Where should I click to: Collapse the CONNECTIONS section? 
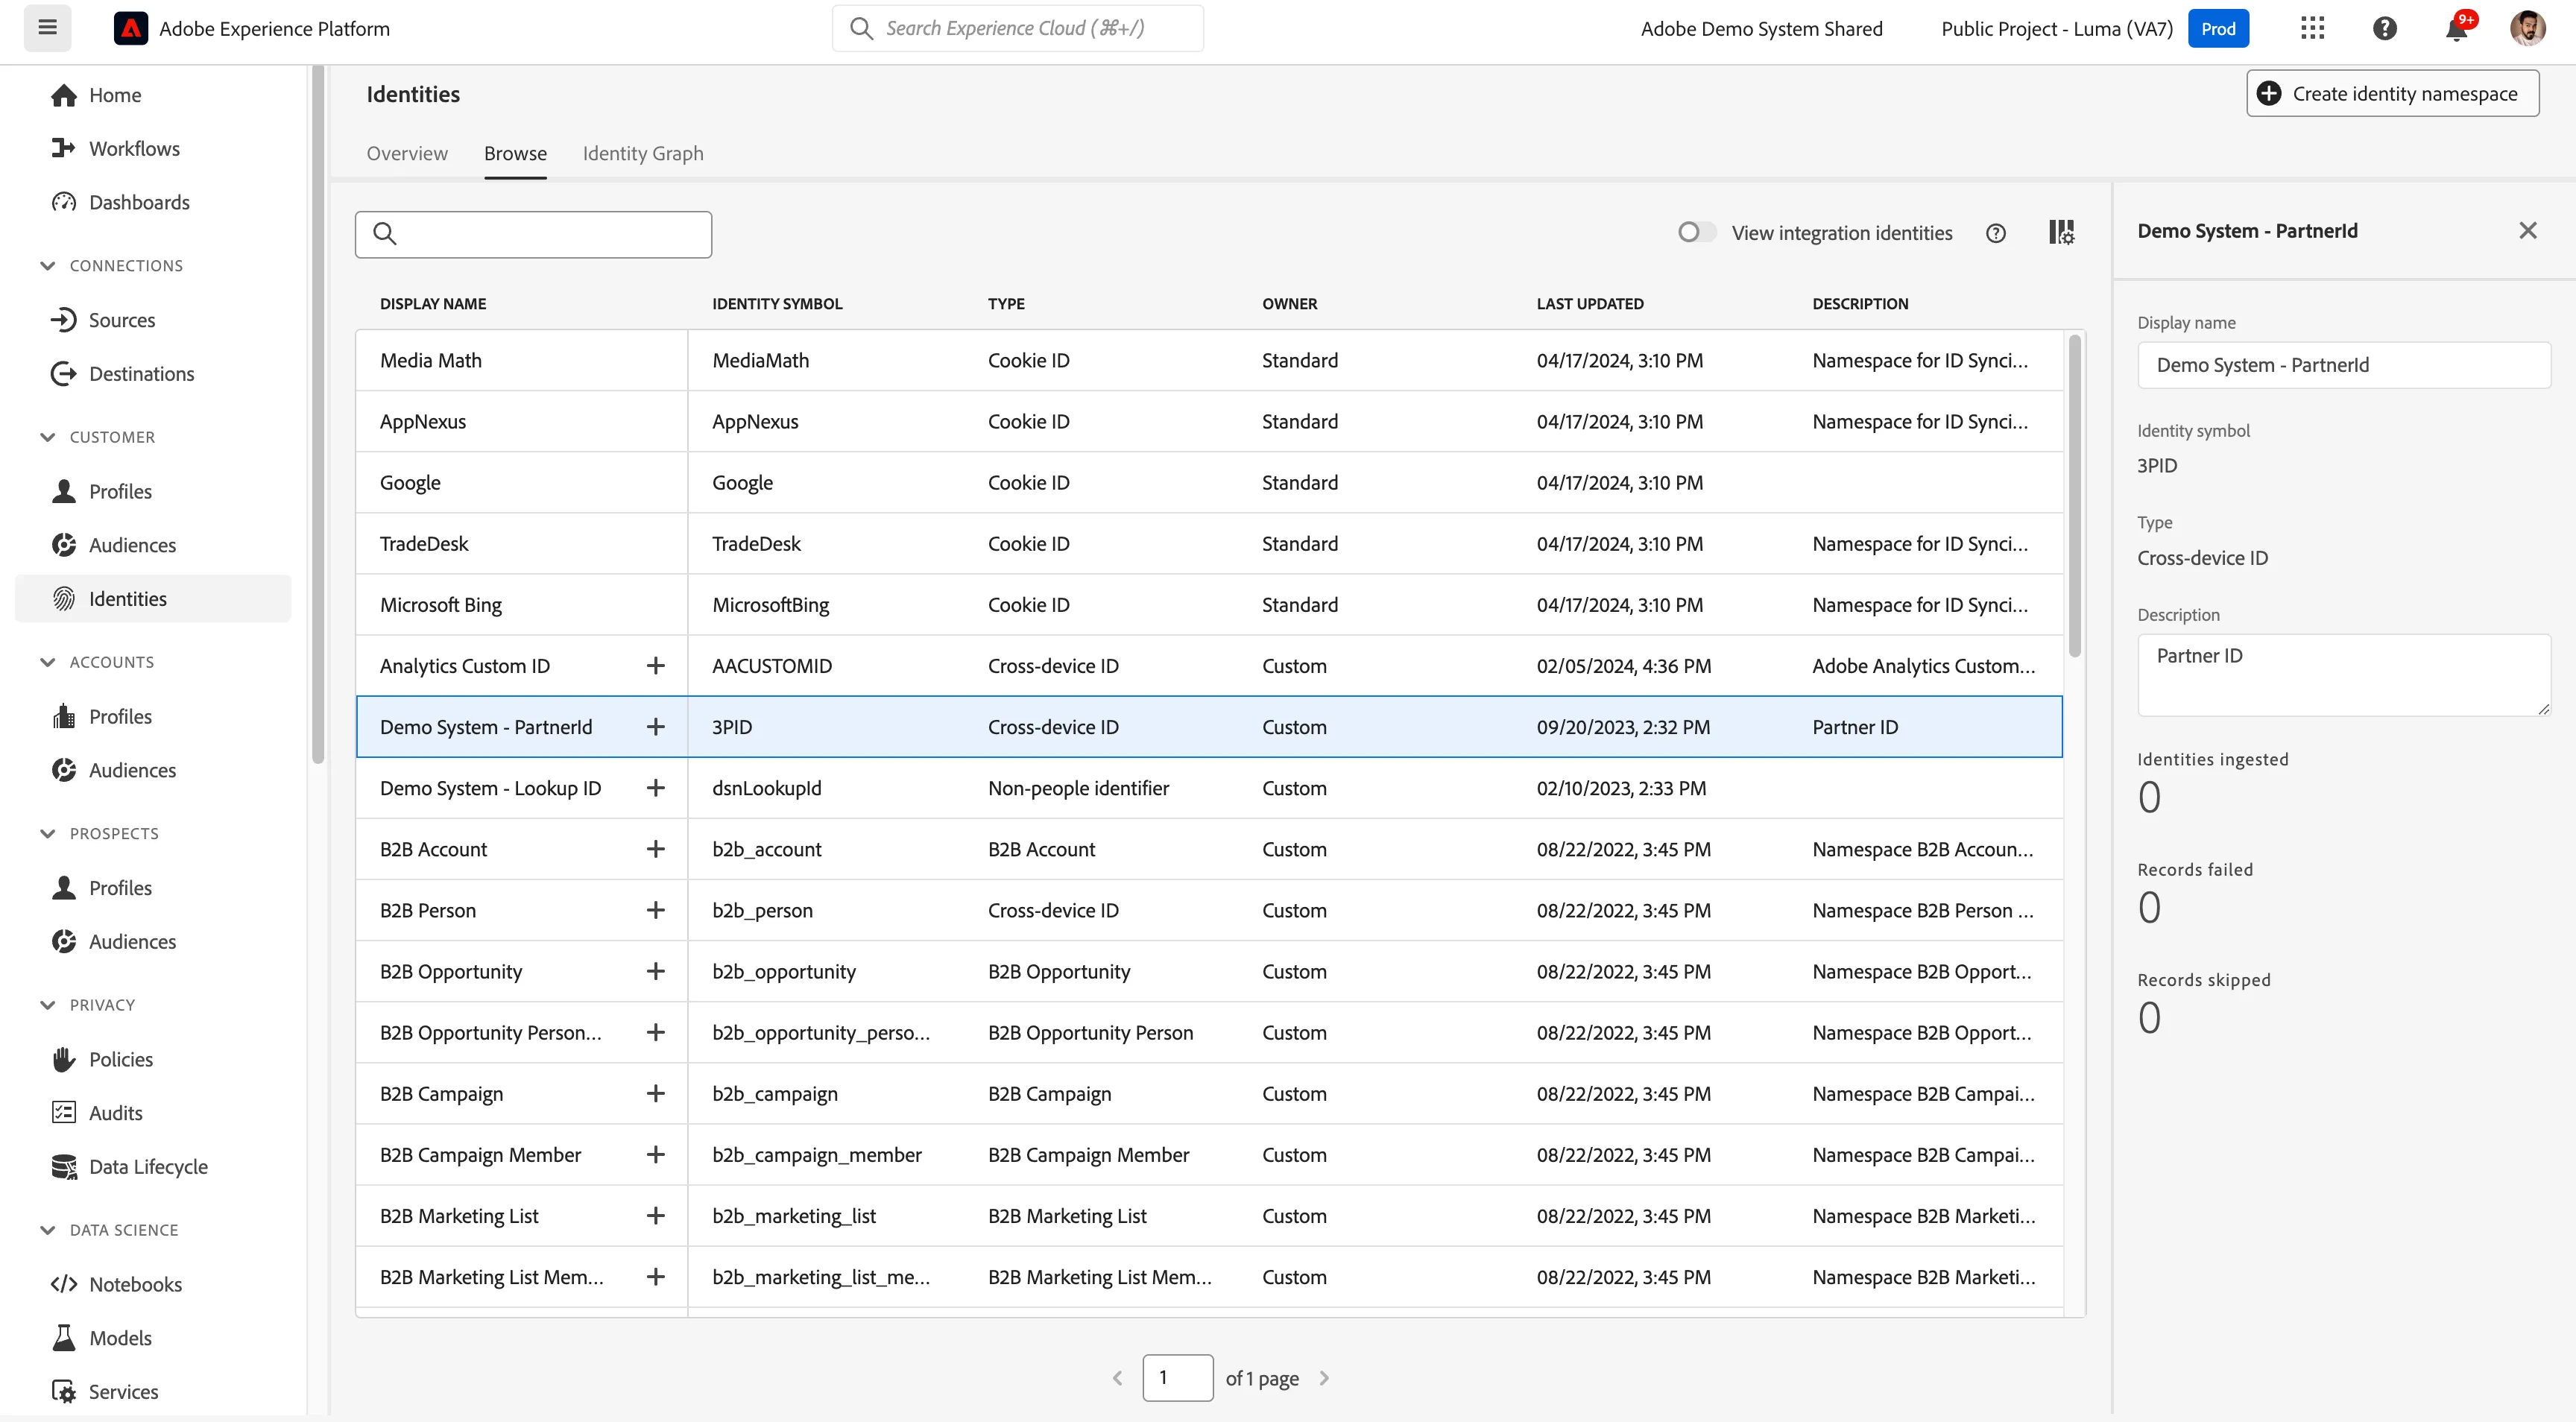(47, 266)
